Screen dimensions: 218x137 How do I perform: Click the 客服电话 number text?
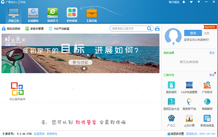tap(201, 134)
